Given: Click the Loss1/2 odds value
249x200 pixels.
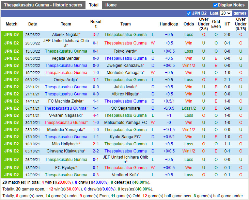Looking at the screenshot, I should pyautogui.click(x=189, y=108).
